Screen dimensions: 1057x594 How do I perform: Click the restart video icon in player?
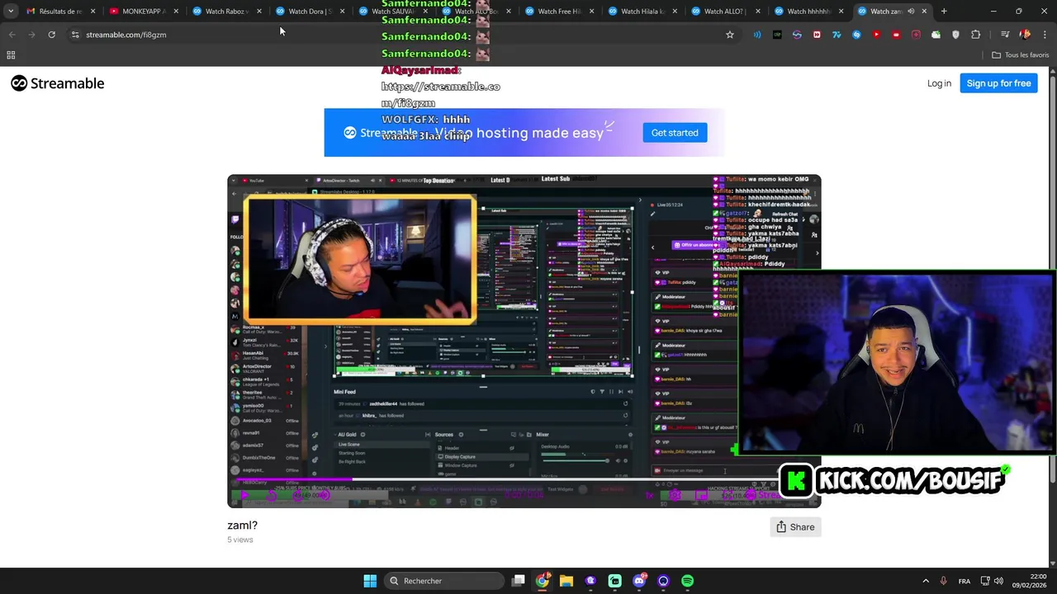coord(271,495)
